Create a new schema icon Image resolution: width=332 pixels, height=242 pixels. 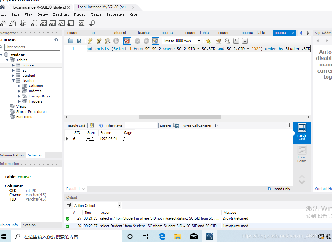[34, 23]
